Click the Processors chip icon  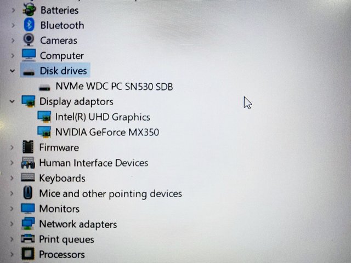(x=28, y=254)
